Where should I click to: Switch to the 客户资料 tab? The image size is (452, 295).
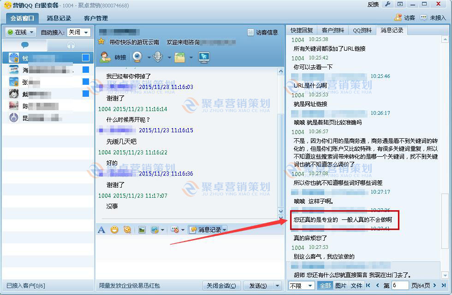coord(333,30)
